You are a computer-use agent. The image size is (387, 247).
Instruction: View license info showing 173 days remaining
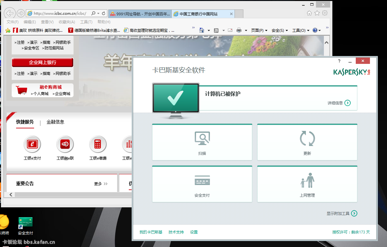click(x=351, y=232)
